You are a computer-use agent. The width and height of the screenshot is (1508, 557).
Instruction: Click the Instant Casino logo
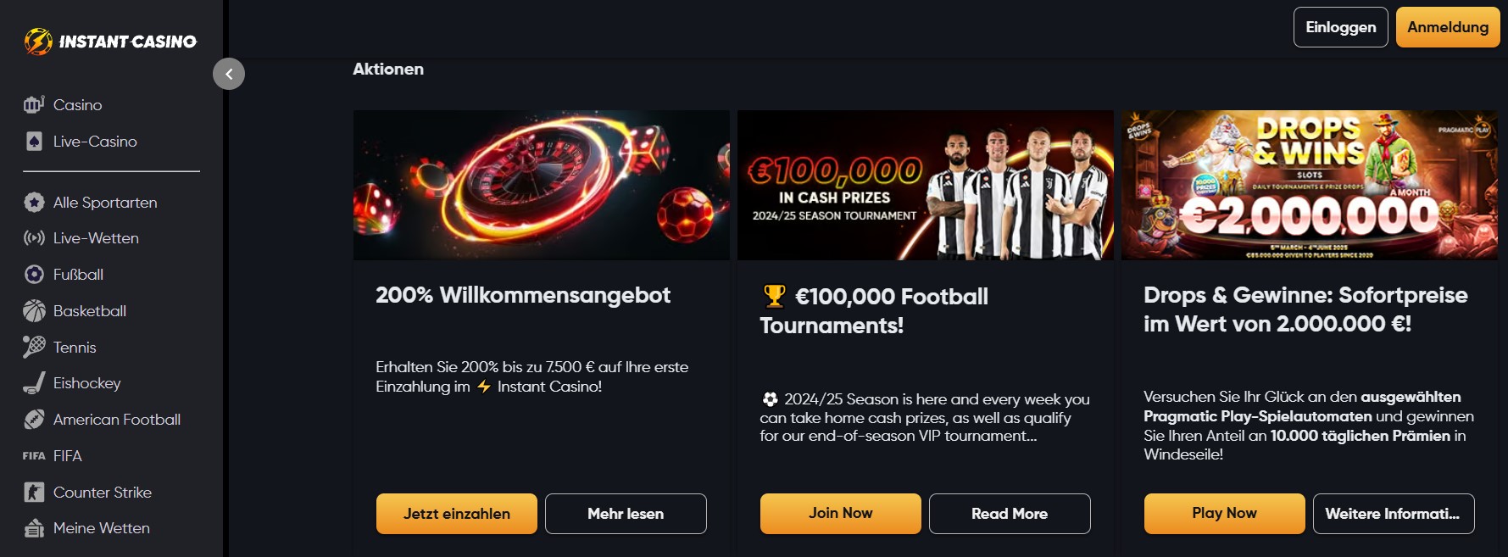pos(111,40)
